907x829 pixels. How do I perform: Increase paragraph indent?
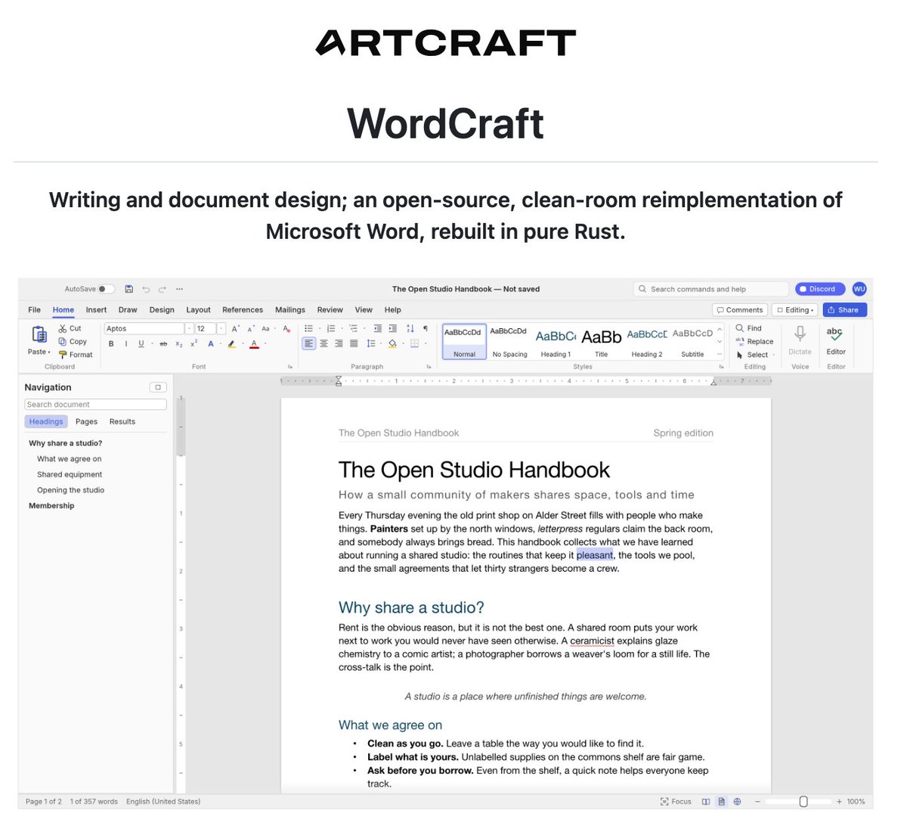[393, 328]
